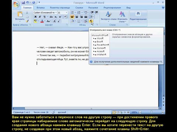Open the font size 11 dropdown

(x=66, y=12)
